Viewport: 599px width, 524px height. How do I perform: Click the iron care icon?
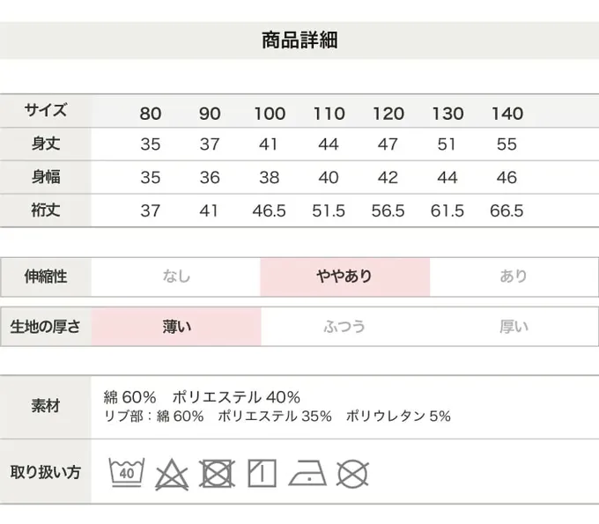point(307,473)
